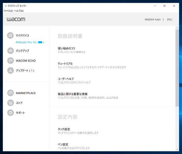Viewport: 182px width, 154px height.
Task: Click the scrollbar down arrow
Action: (177, 149)
